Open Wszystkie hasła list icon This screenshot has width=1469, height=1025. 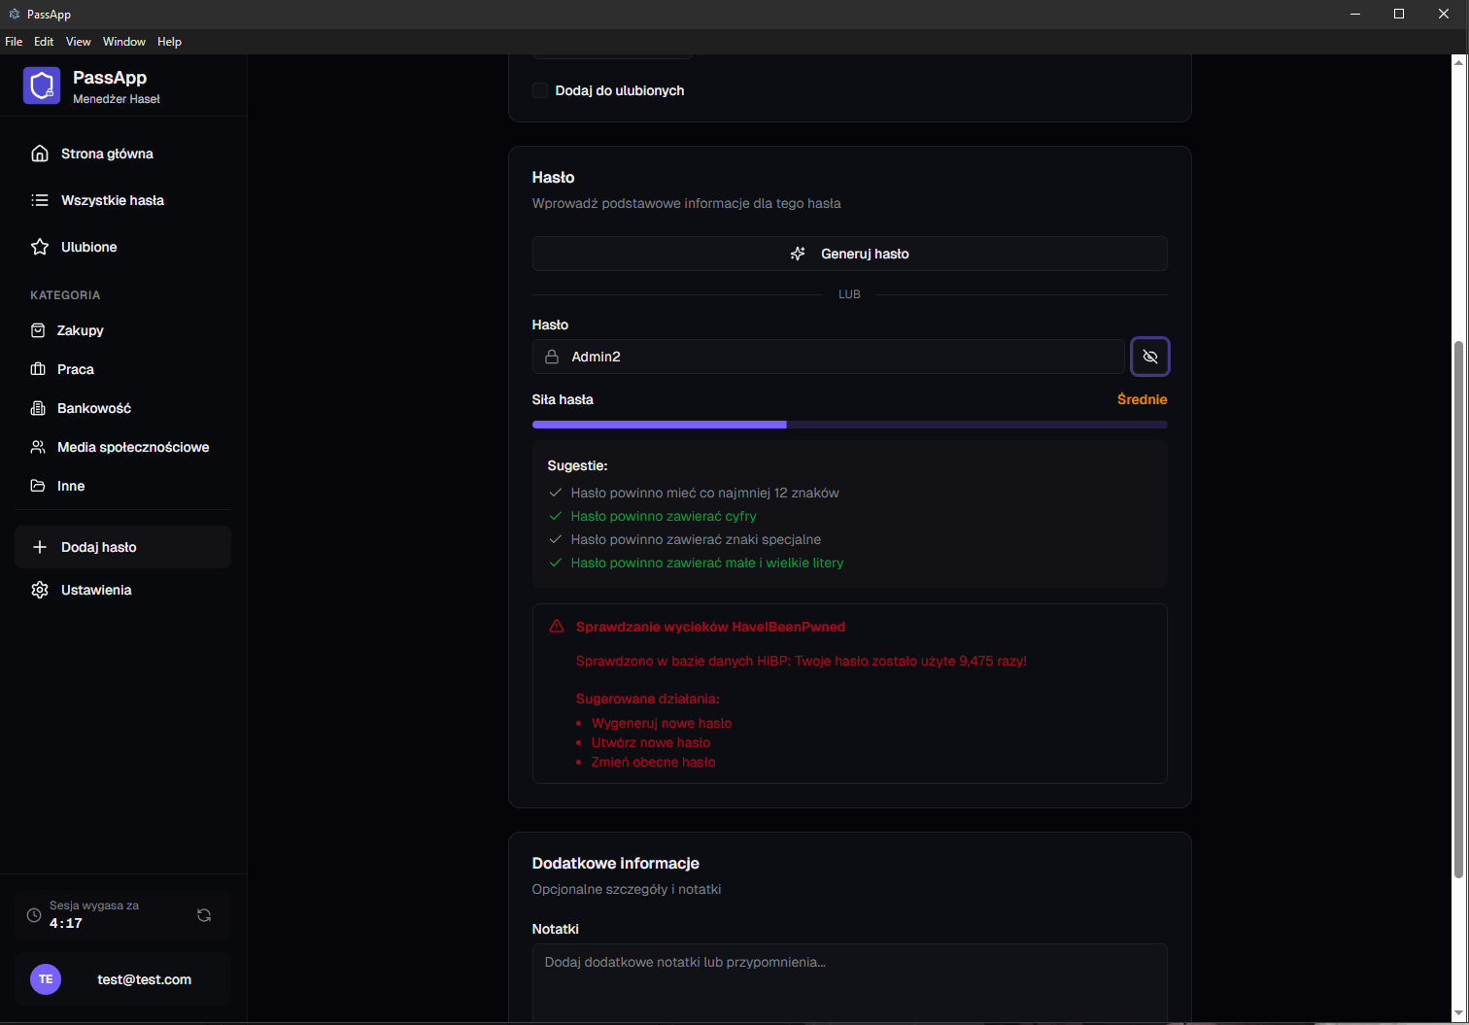(x=40, y=200)
